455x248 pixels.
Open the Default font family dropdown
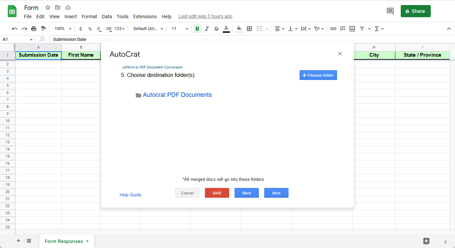point(148,29)
